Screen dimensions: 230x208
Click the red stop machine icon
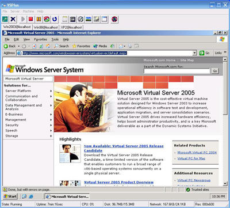click(x=31, y=19)
